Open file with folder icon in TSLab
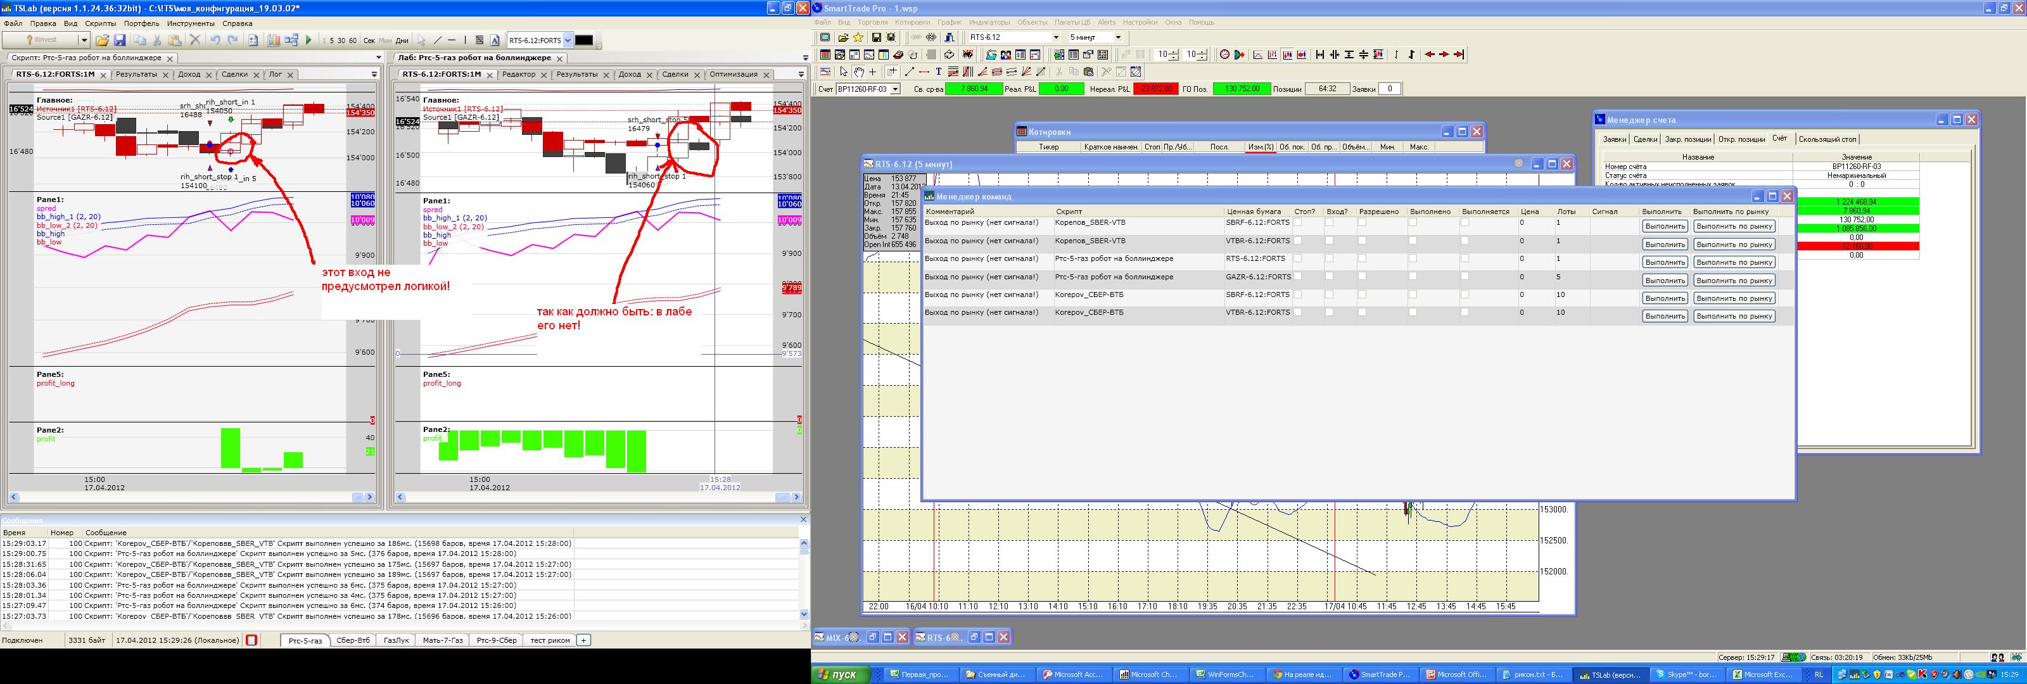The height and width of the screenshot is (684, 2027). pos(101,40)
